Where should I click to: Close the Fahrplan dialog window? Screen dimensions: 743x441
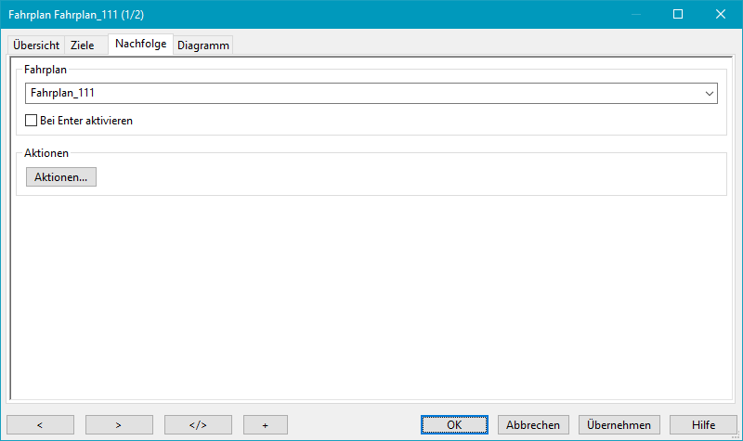tap(720, 14)
